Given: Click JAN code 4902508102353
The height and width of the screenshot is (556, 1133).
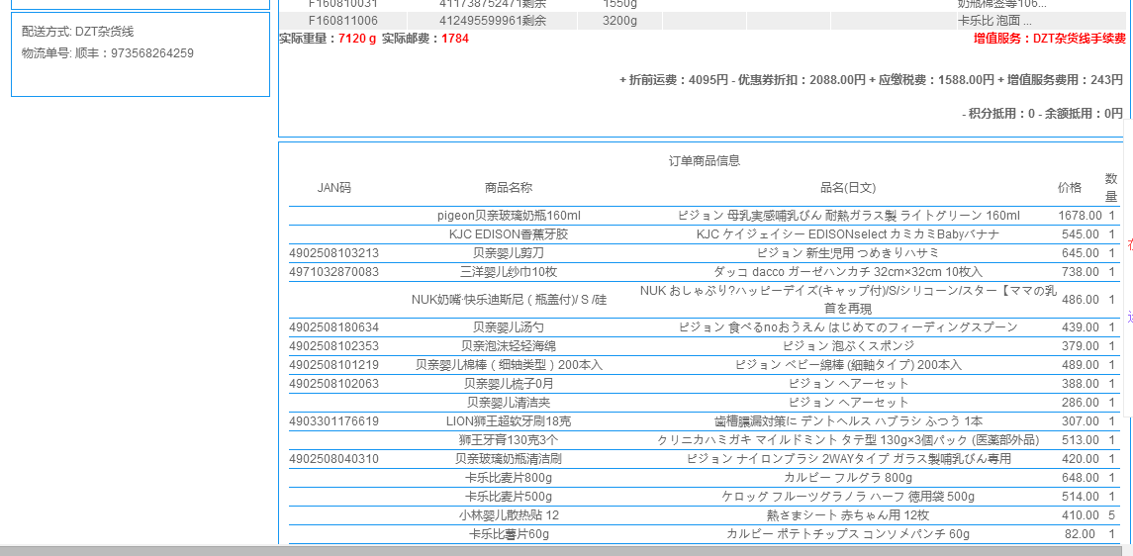Looking at the screenshot, I should point(333,346).
